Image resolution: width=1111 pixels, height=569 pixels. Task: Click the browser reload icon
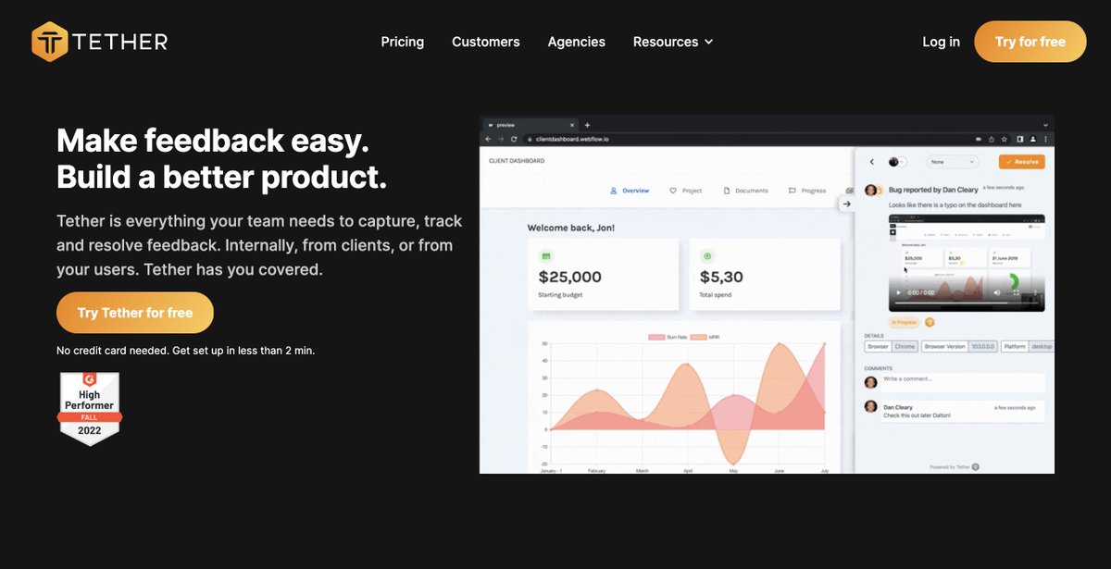point(514,139)
